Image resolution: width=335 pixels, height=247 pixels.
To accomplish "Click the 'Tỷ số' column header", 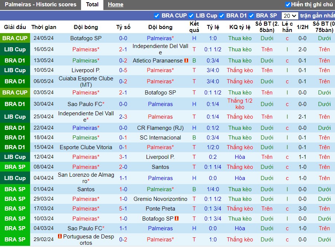I will pyautogui.click(x=123, y=27).
